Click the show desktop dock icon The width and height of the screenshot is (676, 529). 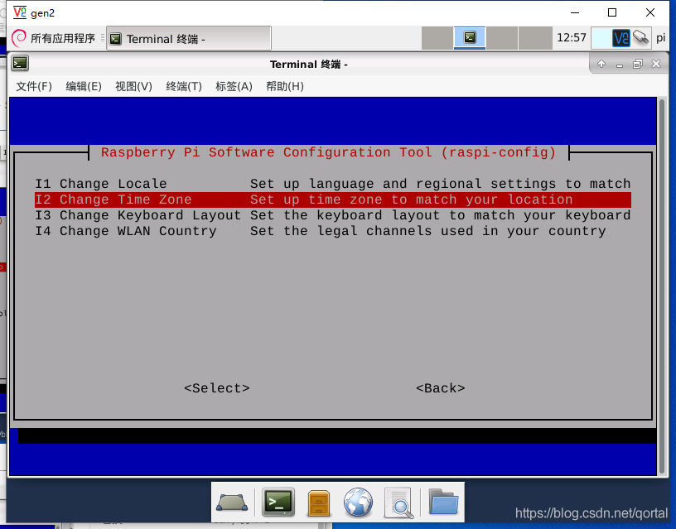pyautogui.click(x=232, y=503)
